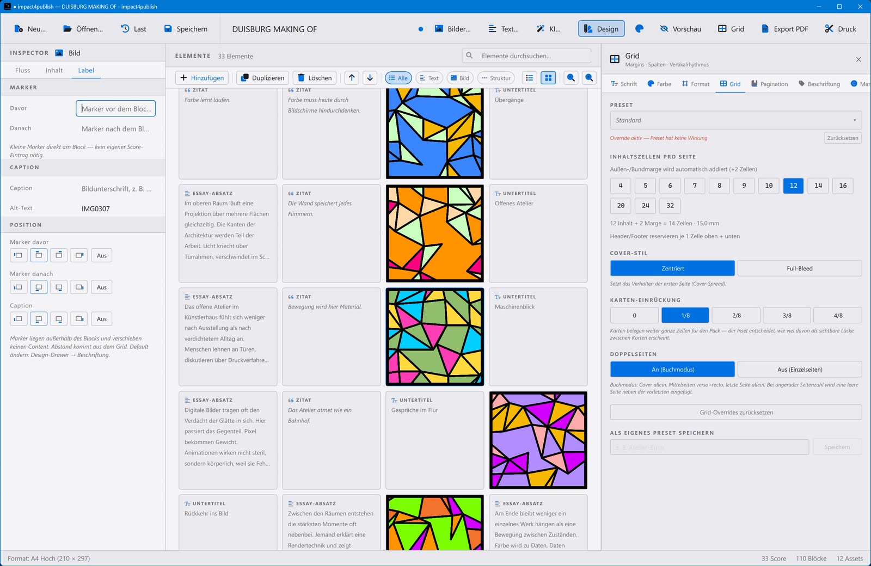
Task: Open the KI magic wand tool
Action: point(548,29)
